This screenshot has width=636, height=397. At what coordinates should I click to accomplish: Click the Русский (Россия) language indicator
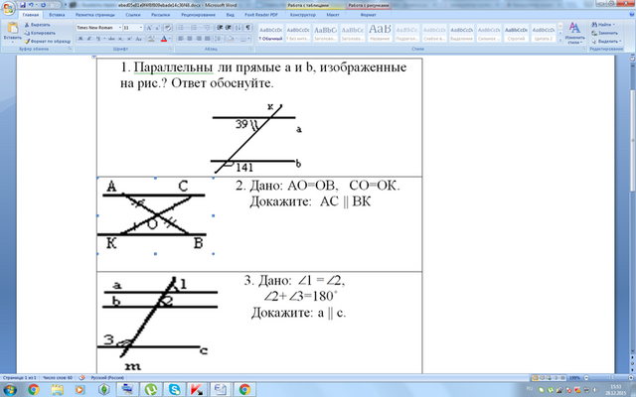click(107, 377)
